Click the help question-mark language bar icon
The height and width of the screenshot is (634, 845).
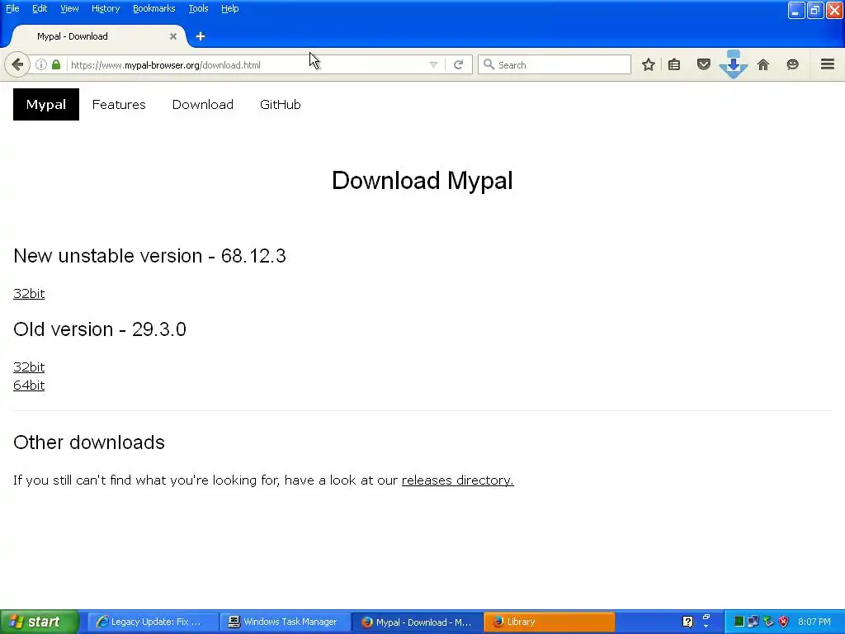click(x=687, y=622)
